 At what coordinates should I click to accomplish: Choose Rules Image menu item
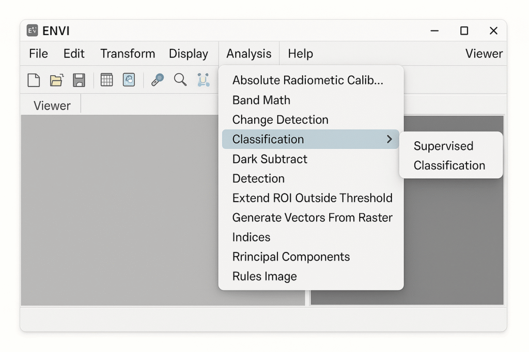[x=310, y=276]
